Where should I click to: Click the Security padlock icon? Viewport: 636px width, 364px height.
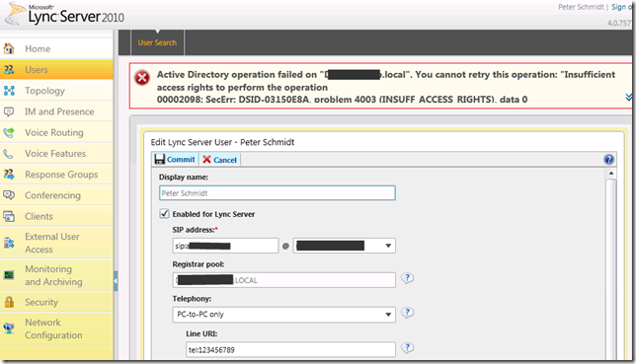click(x=9, y=302)
